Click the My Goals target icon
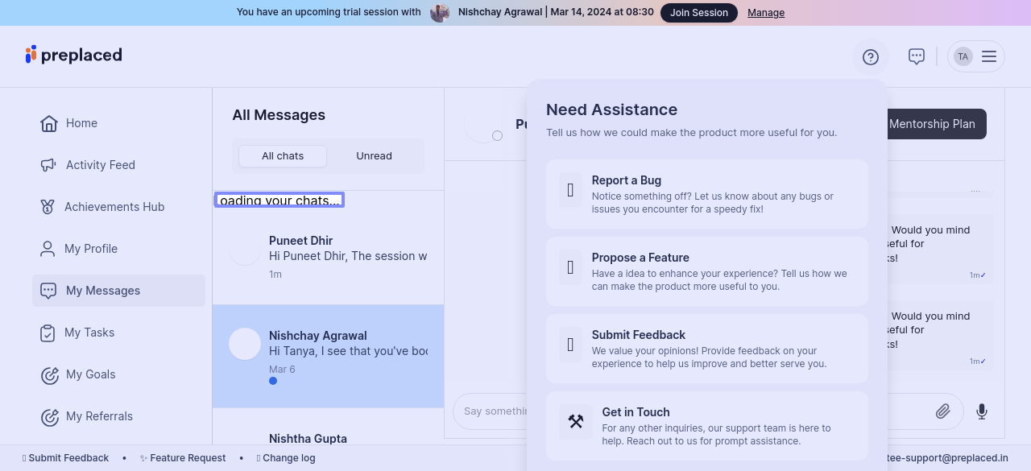The image size is (1031, 471). tap(49, 374)
